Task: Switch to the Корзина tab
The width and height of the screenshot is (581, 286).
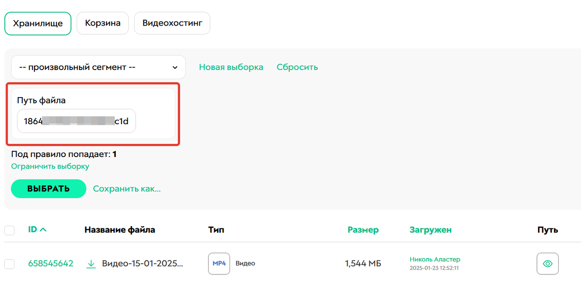Action: [x=102, y=23]
